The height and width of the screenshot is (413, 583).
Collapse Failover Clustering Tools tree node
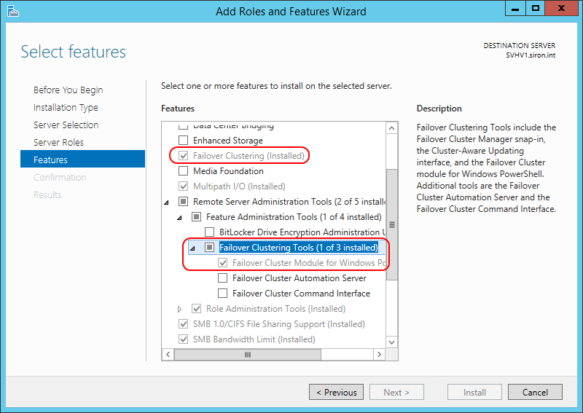coord(192,248)
